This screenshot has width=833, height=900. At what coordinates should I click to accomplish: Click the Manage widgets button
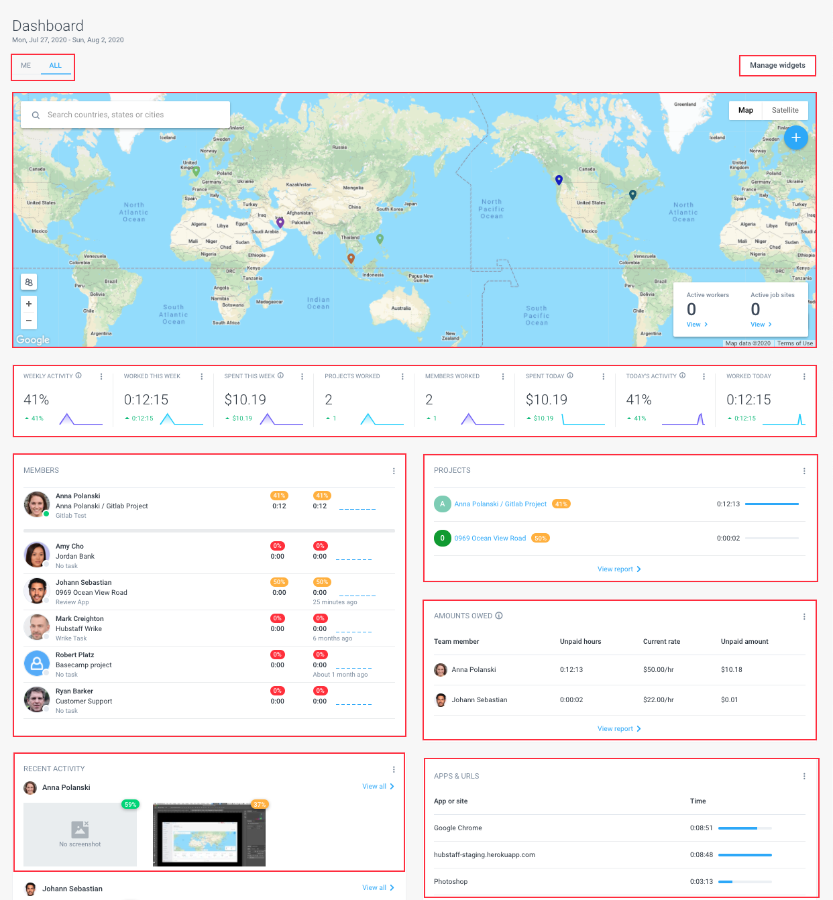[777, 65]
